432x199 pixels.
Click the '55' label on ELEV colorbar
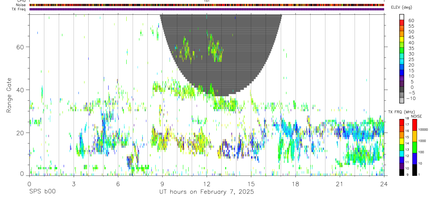[x=411, y=26]
